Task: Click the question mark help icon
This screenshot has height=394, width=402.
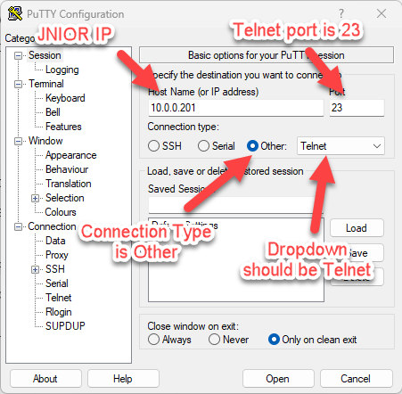Action: click(341, 13)
